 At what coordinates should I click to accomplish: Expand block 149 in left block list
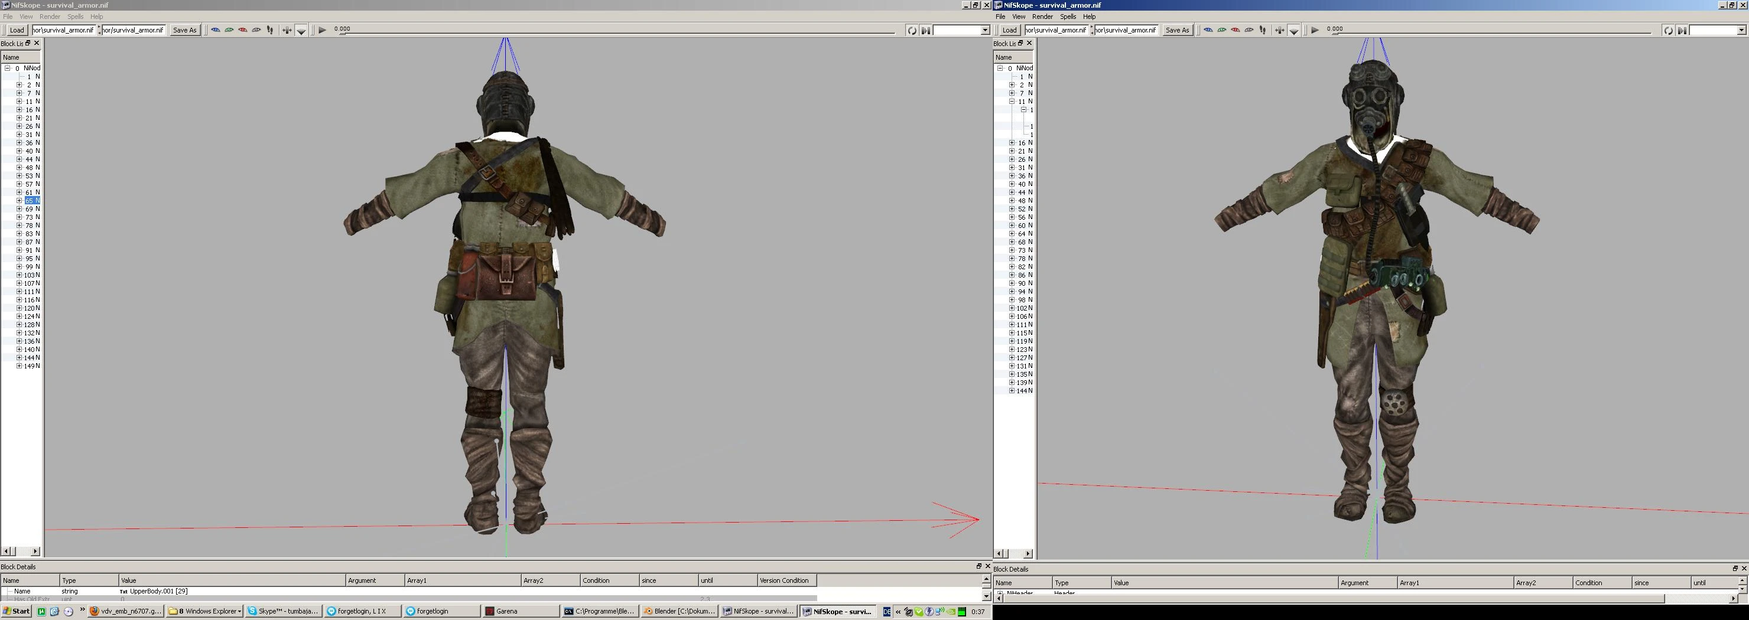pyautogui.click(x=19, y=366)
